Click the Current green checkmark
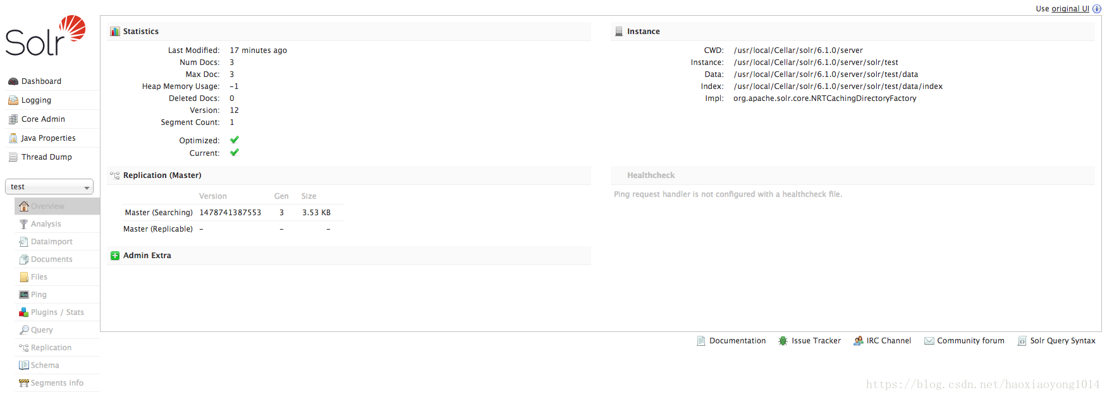This screenshot has height=397, width=1107. pos(235,153)
